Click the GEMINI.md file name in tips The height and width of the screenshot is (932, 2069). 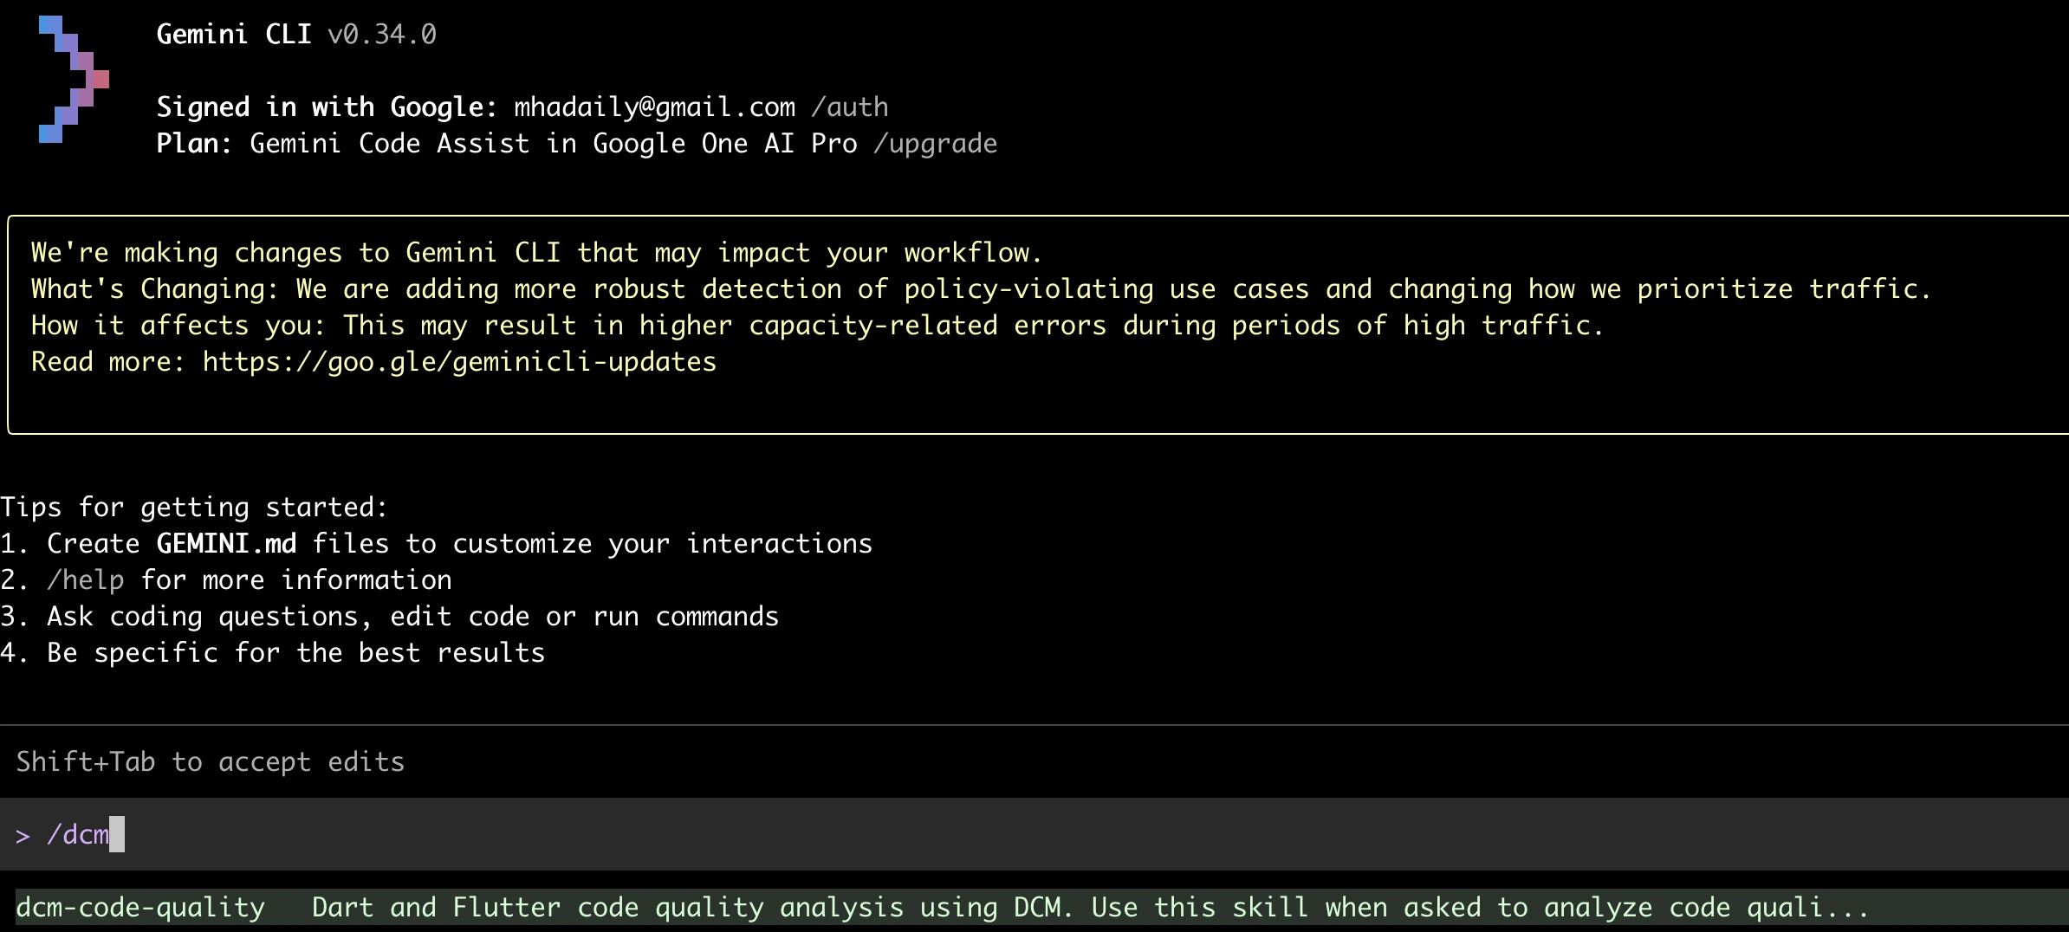point(226,544)
